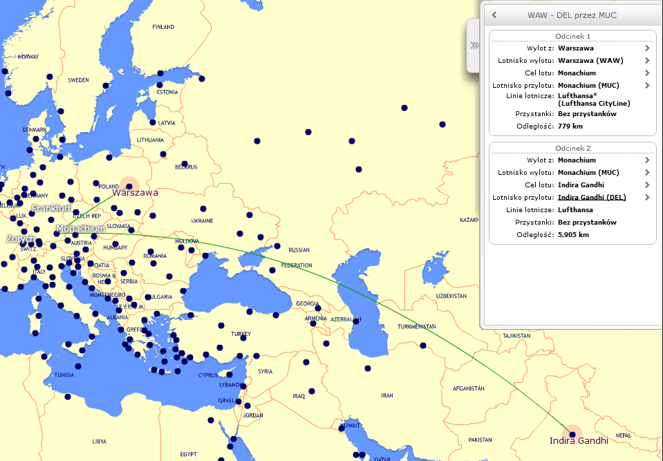Select the airport dot beside the Cyprus label
Screen dimensions: 663x461
pos(230,375)
